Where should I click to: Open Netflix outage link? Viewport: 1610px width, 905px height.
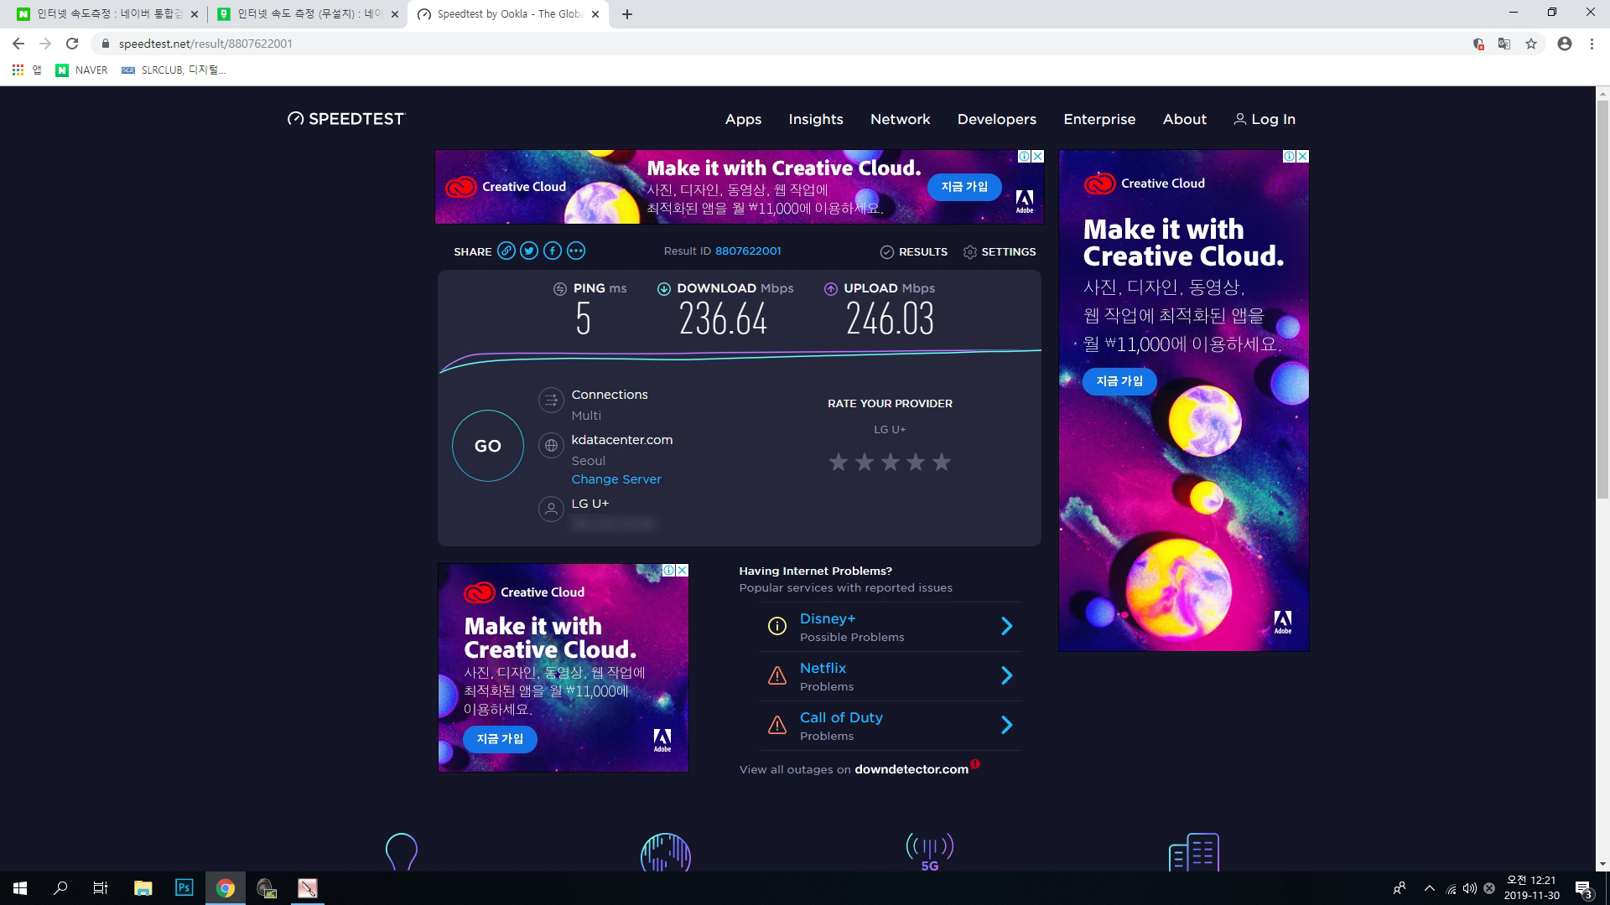pos(823,668)
